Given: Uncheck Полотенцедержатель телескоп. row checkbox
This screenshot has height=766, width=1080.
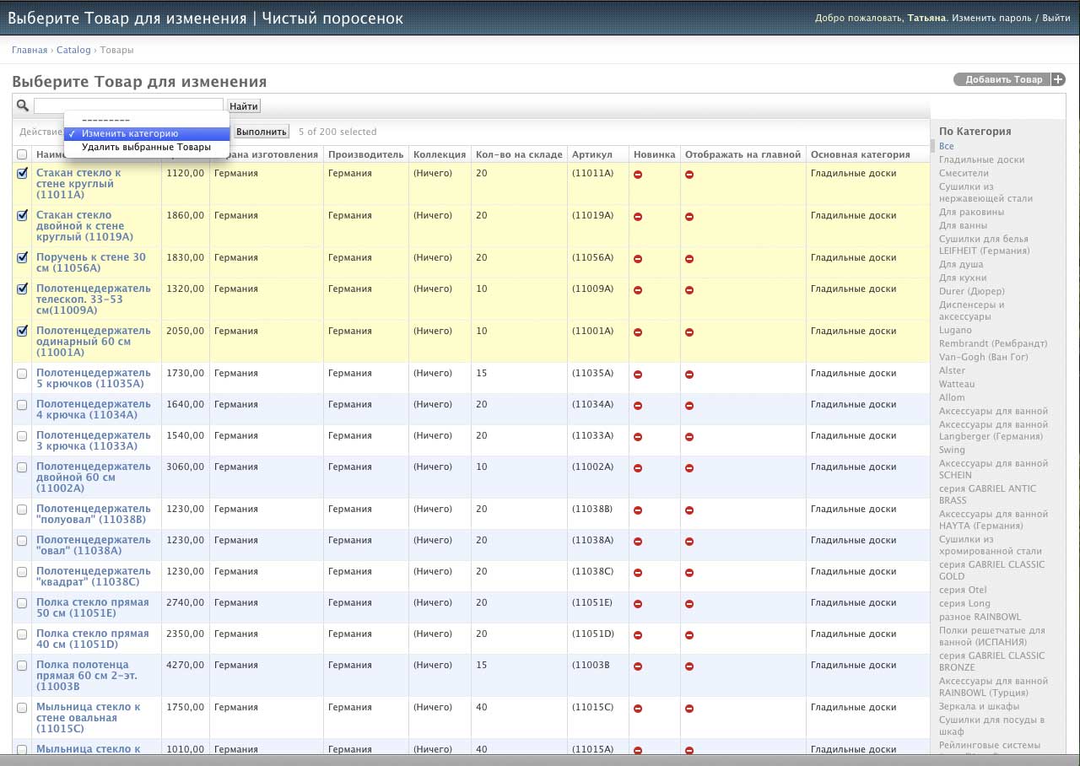Looking at the screenshot, I should (22, 289).
